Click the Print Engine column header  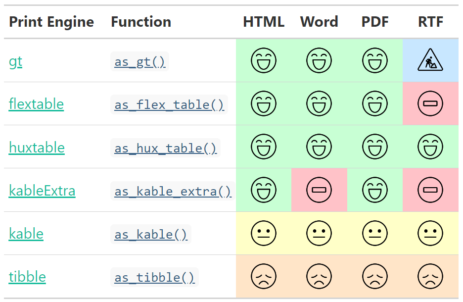(x=51, y=22)
